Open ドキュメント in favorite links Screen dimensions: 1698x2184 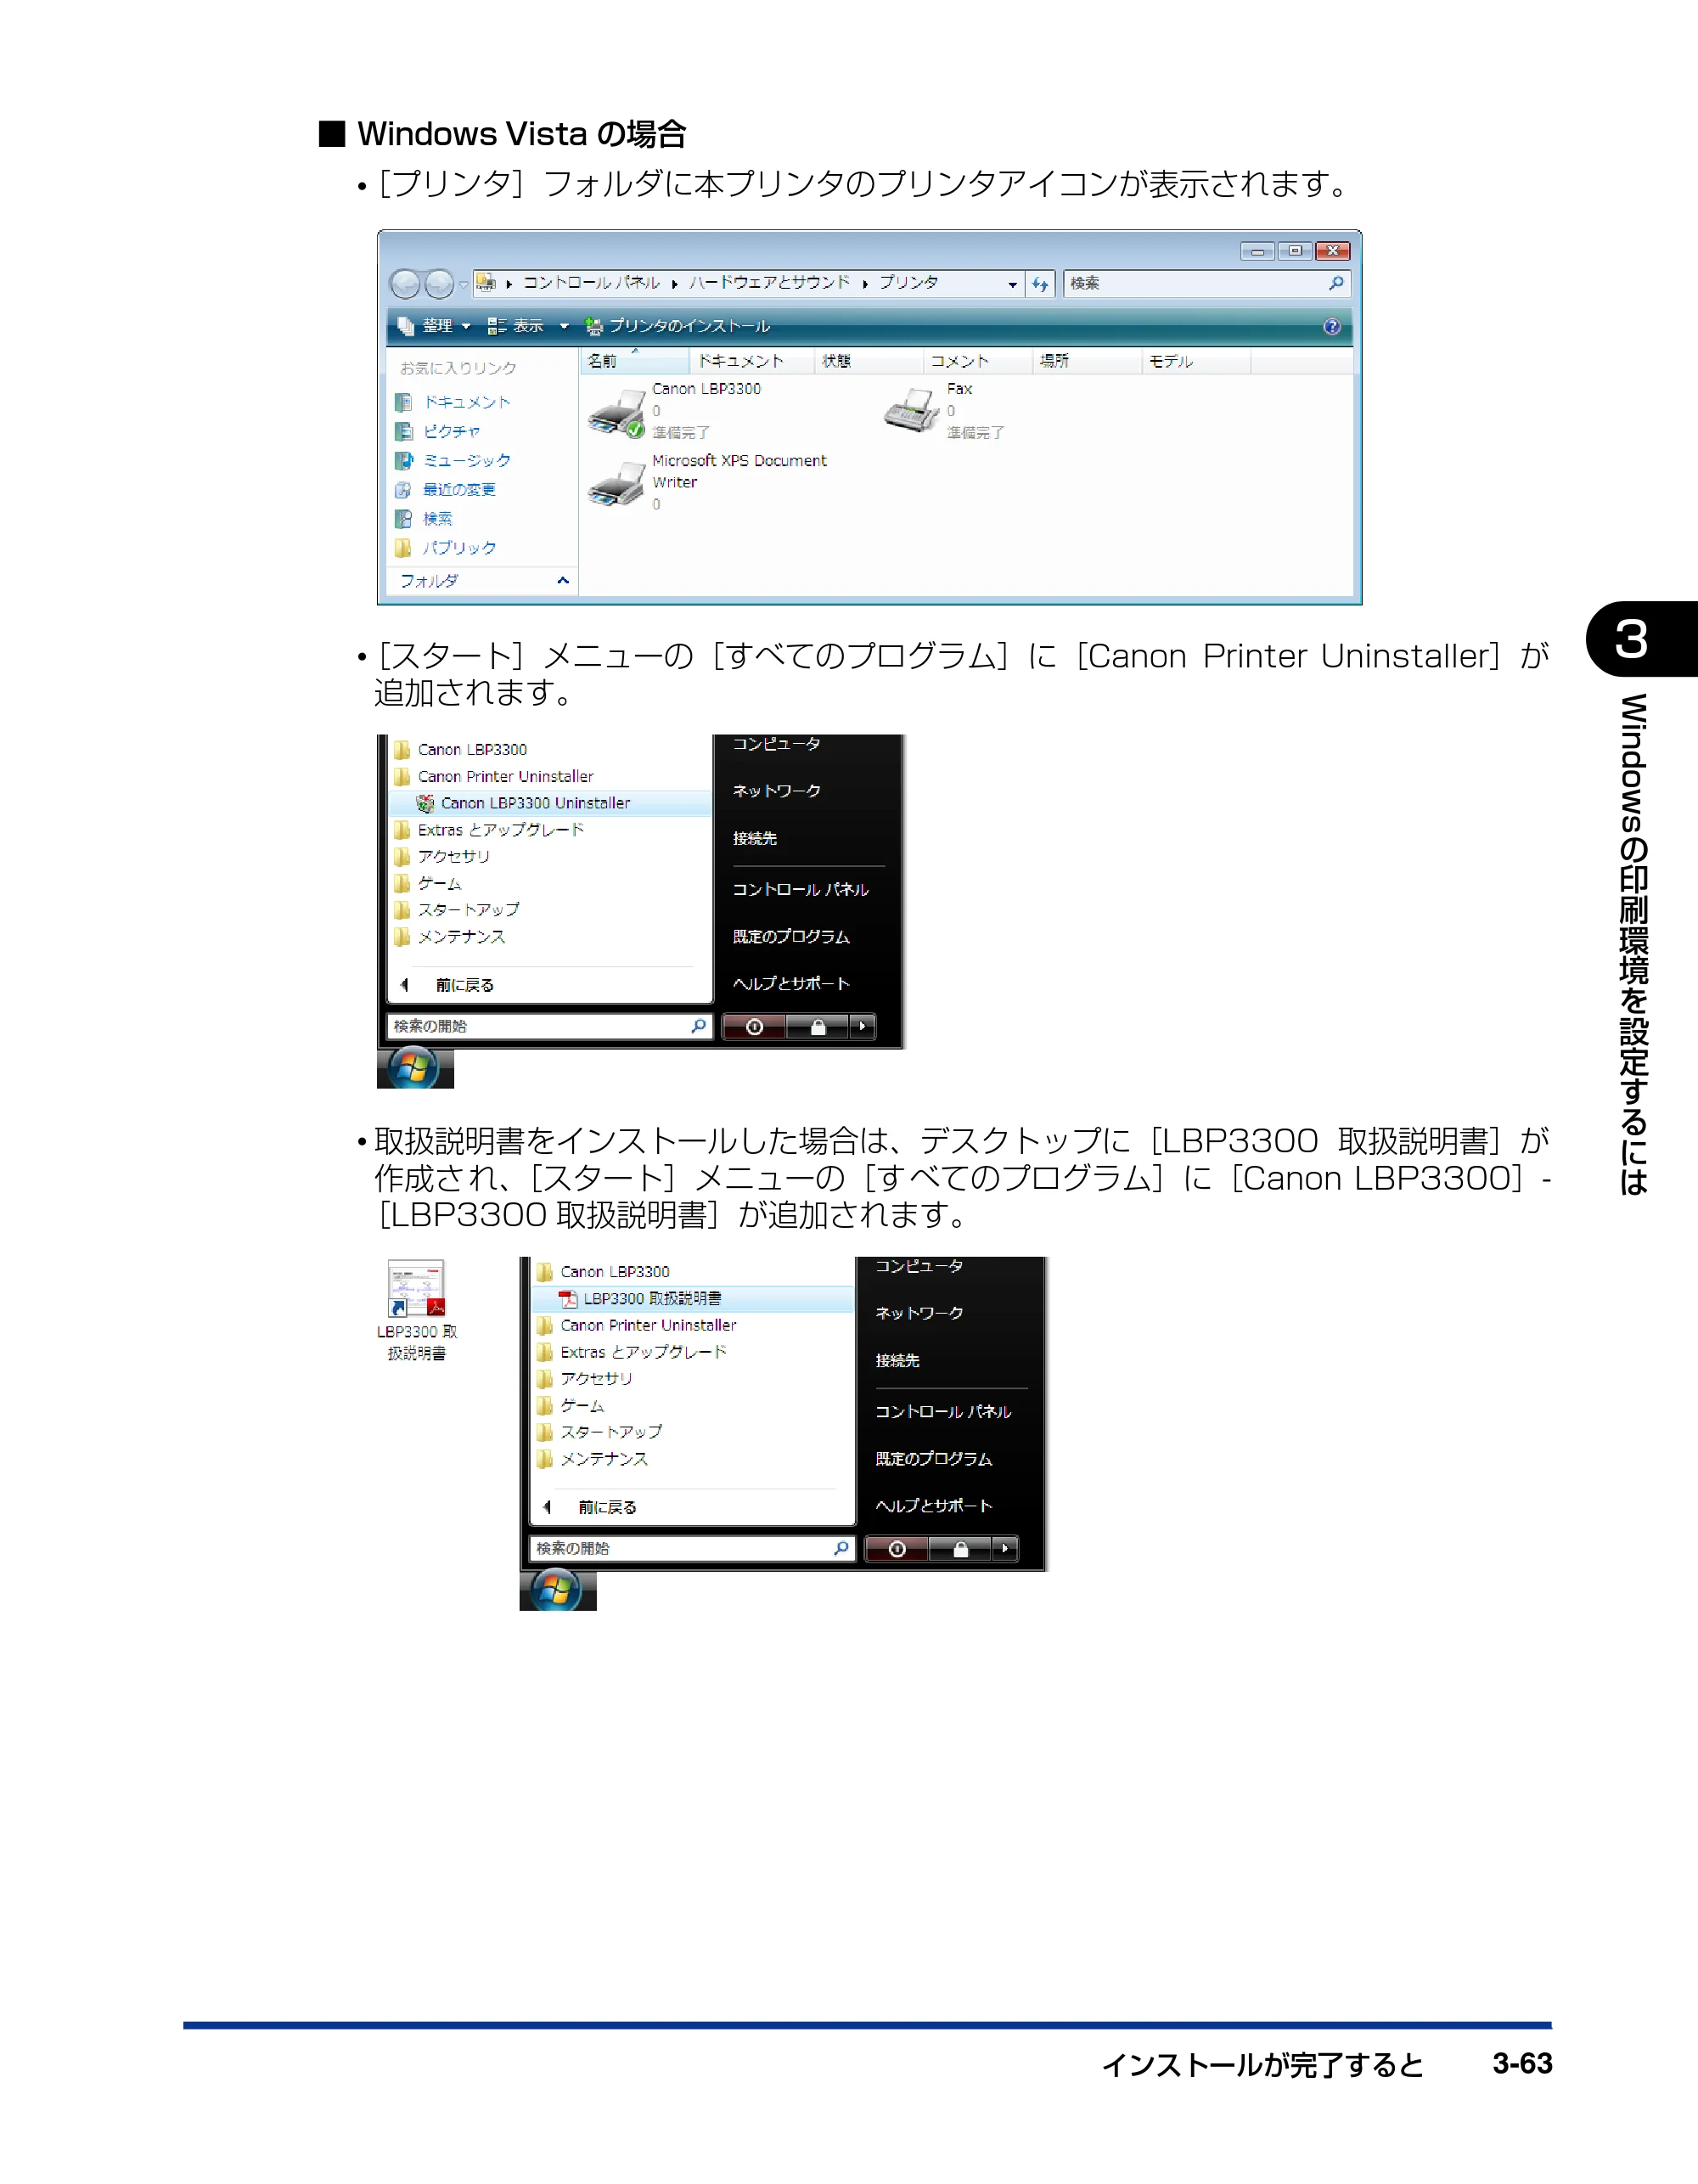[x=466, y=402]
